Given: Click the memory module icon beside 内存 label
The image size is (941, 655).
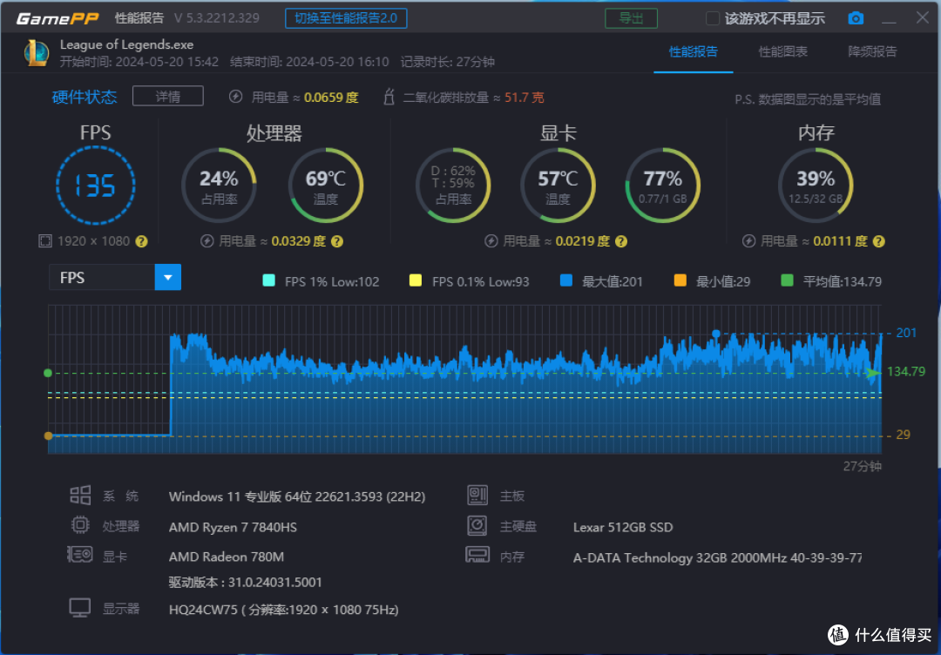Looking at the screenshot, I should pos(477,555).
